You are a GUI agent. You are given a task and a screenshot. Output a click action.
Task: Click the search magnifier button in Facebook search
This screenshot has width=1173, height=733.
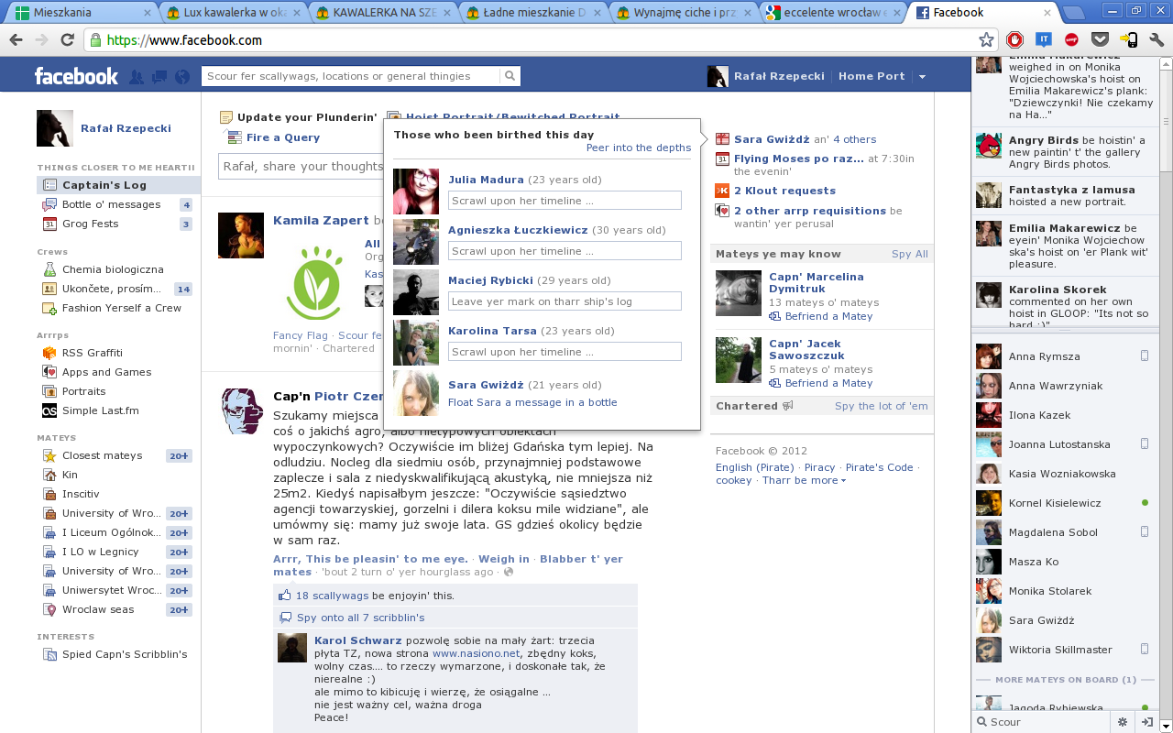510,76
